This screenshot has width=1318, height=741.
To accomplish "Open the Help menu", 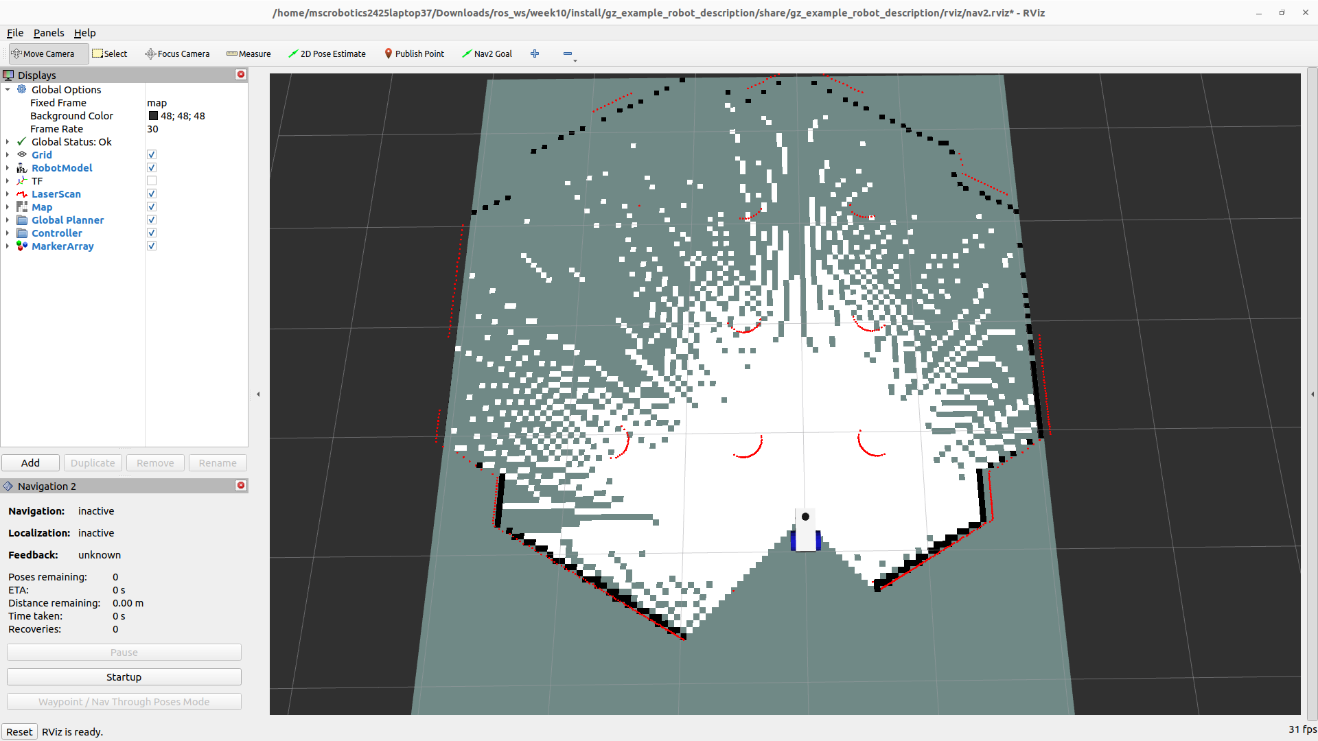I will click(x=85, y=32).
